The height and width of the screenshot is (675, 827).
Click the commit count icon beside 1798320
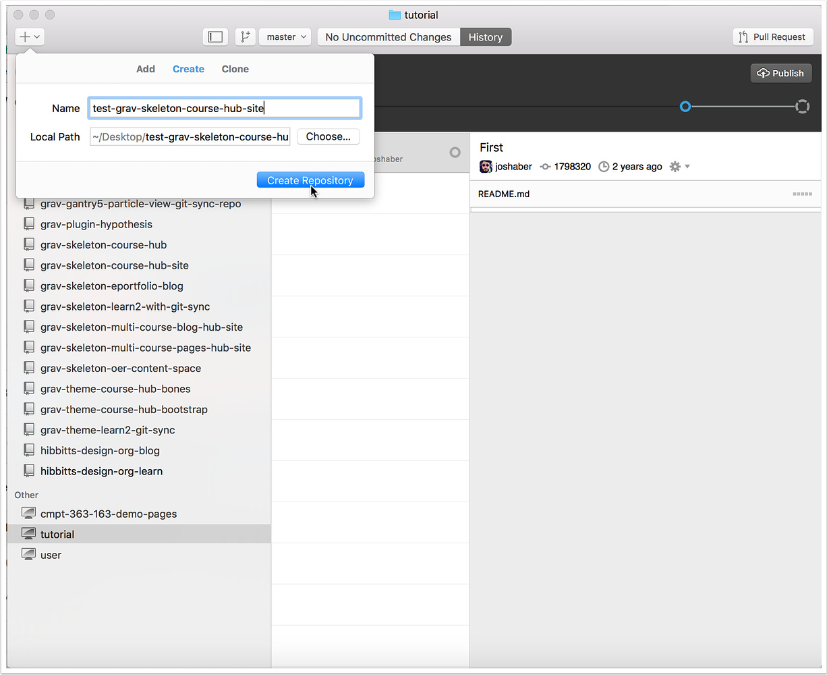tap(546, 166)
